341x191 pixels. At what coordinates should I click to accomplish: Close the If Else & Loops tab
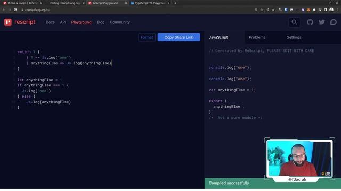click(42, 3)
